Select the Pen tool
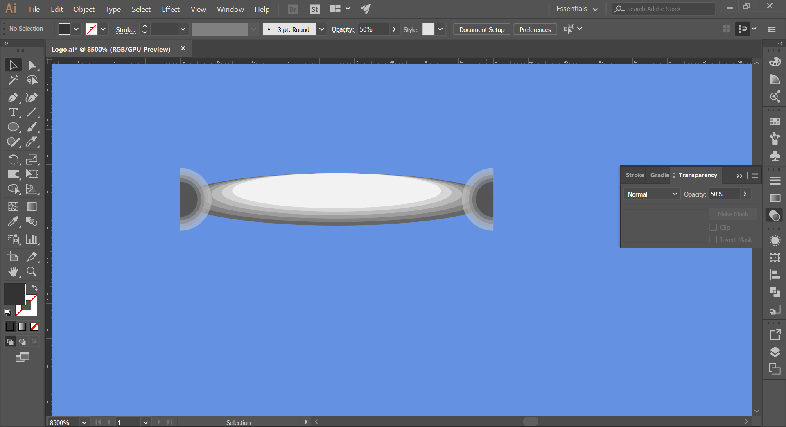This screenshot has width=786, height=427. pyautogui.click(x=13, y=97)
